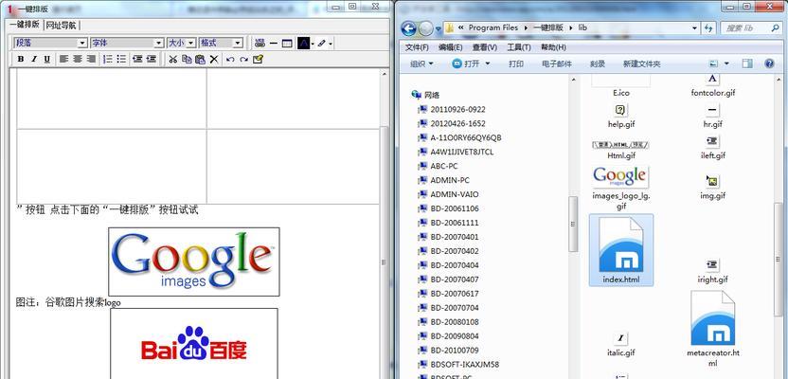Paste using the clipboard icon

[200, 60]
